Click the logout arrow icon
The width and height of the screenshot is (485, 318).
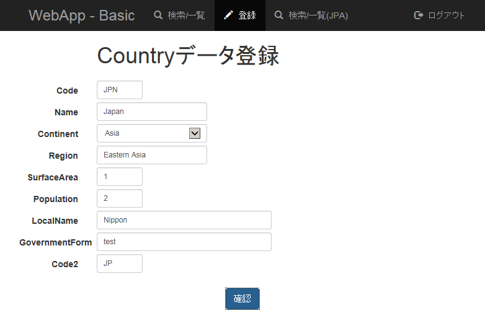(x=418, y=15)
